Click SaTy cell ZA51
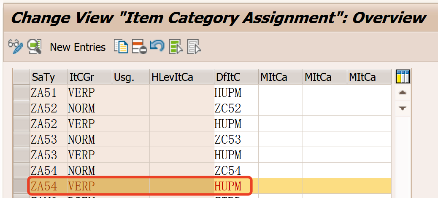This screenshot has height=198, width=438. pyautogui.click(x=49, y=93)
